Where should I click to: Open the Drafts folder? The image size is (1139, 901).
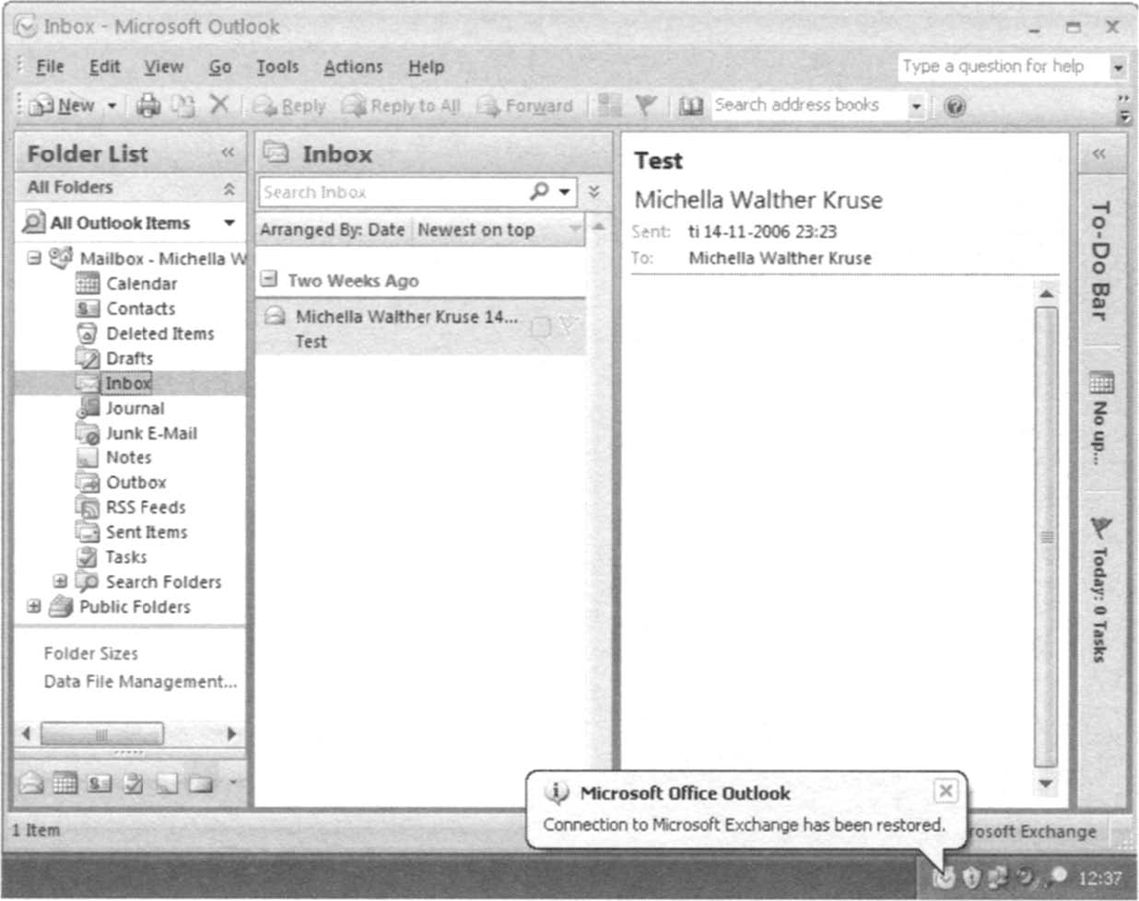[x=129, y=358]
